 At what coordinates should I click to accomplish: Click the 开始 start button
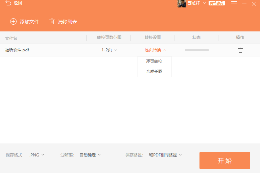[225, 160]
